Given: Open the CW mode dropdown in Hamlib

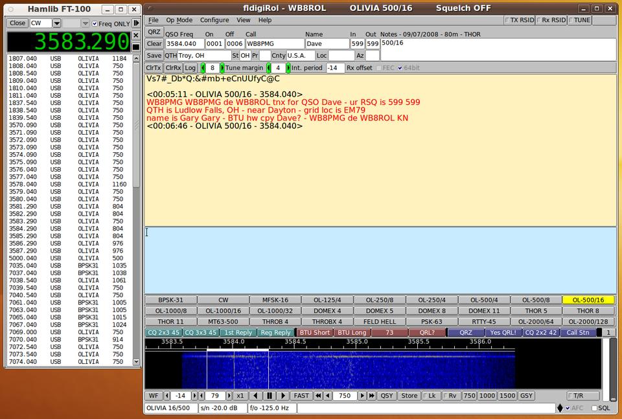Looking at the screenshot, I should [56, 23].
